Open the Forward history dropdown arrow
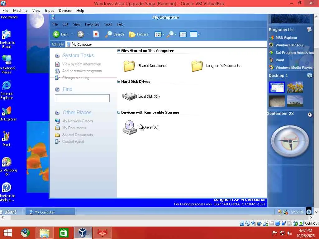This screenshot has height=239, width=319. 88,34
